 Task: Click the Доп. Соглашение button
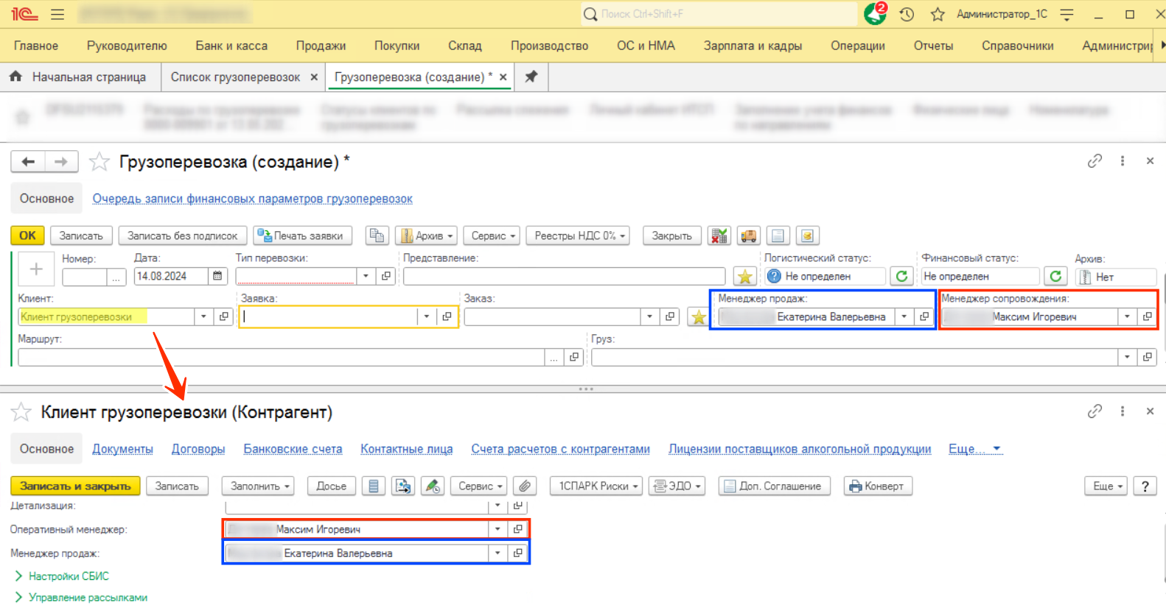click(x=775, y=486)
